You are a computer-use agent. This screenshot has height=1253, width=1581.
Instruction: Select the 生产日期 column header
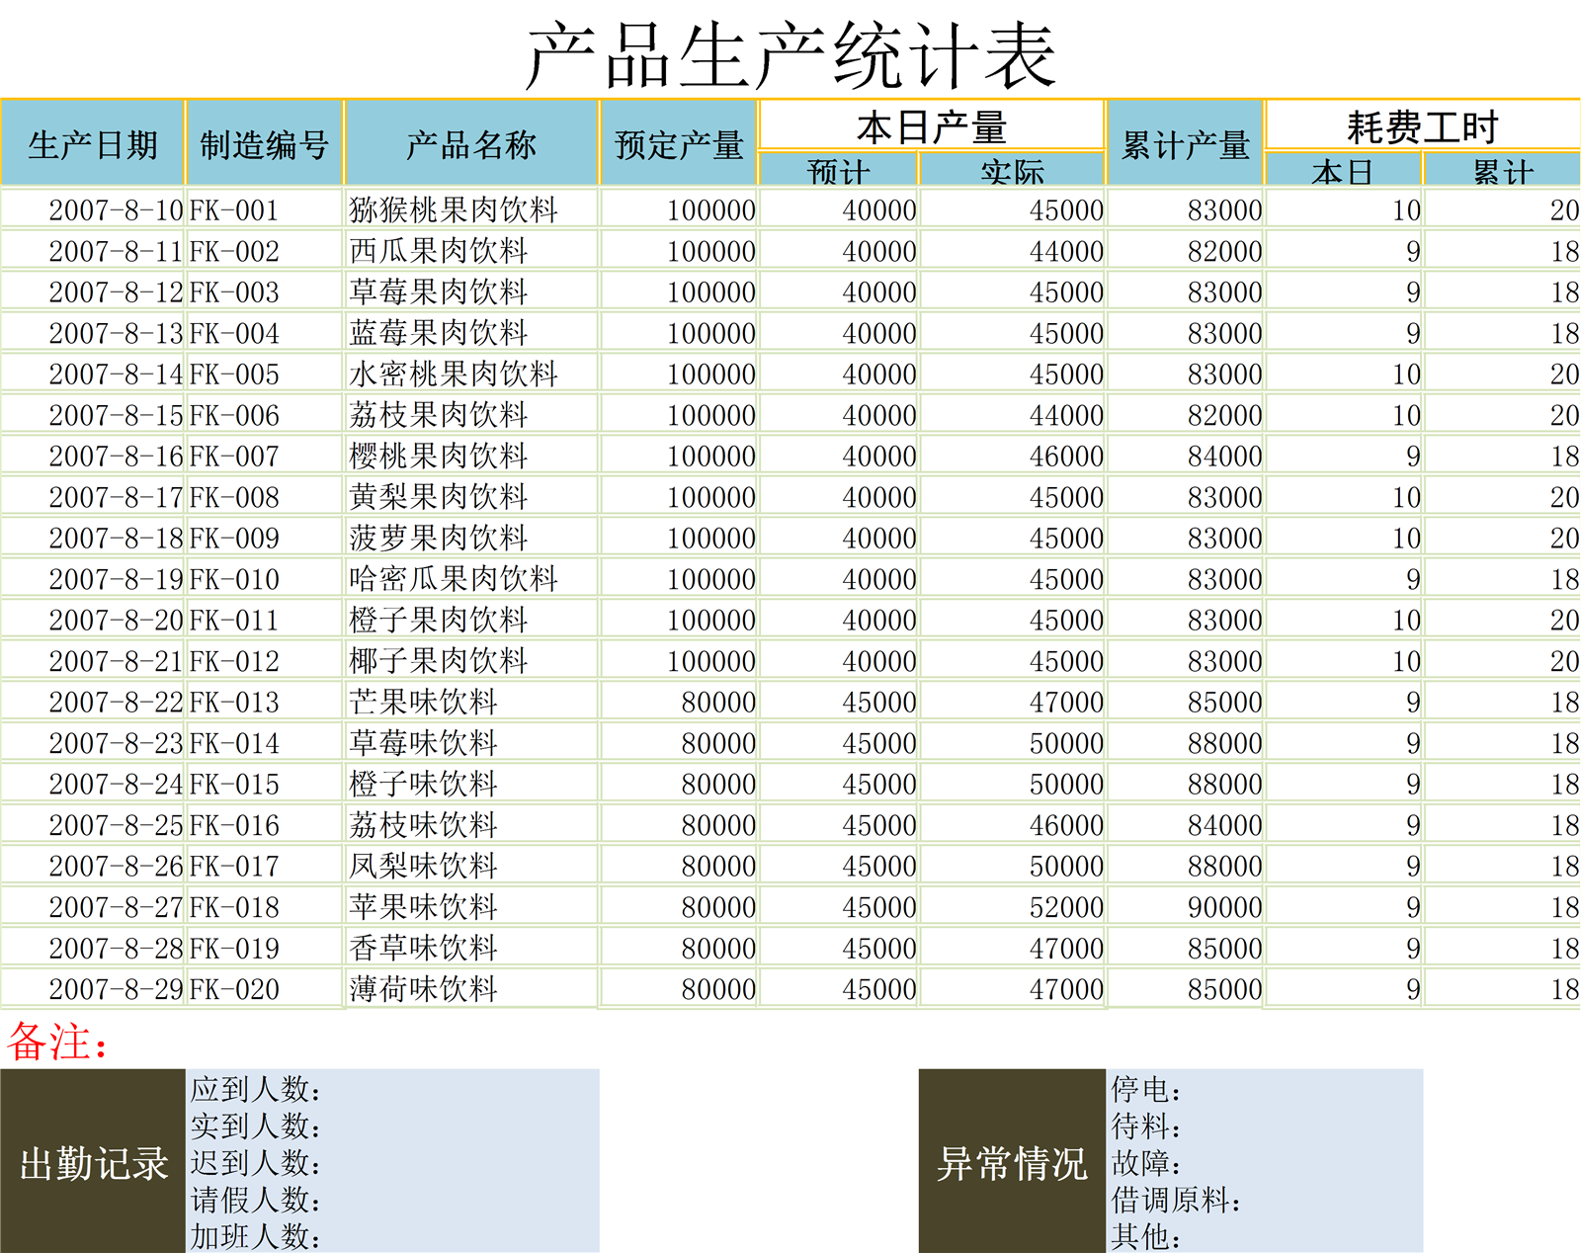[x=93, y=144]
